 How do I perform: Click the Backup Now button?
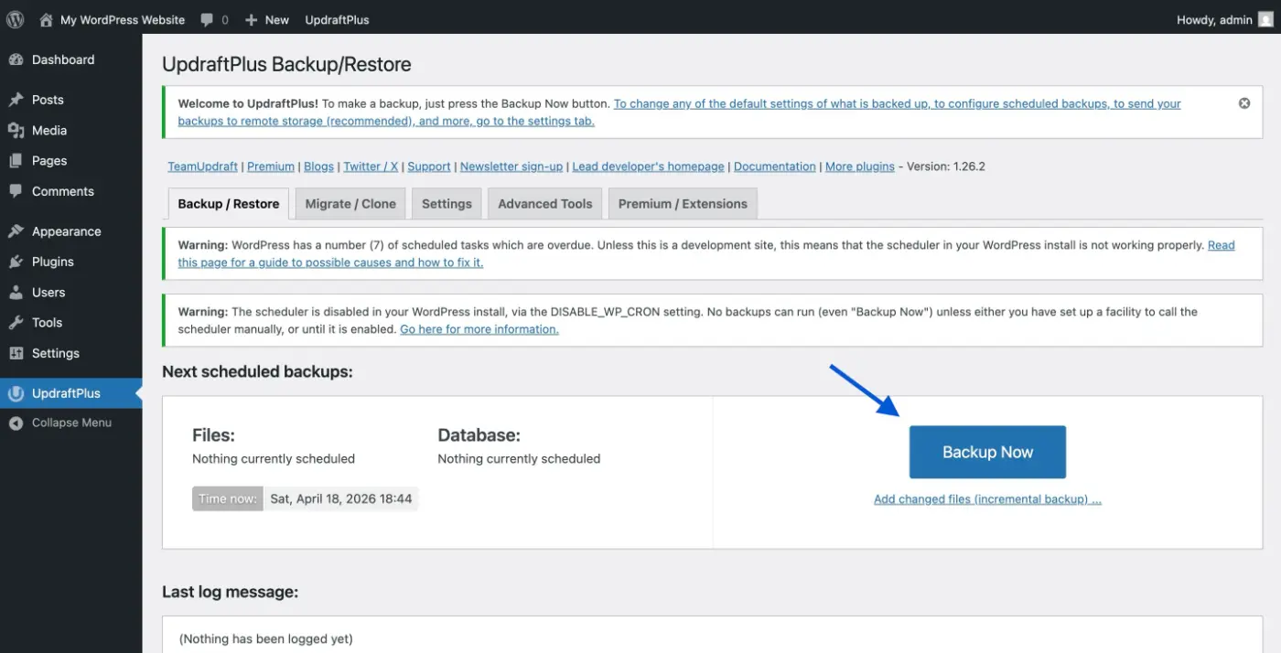click(x=987, y=452)
